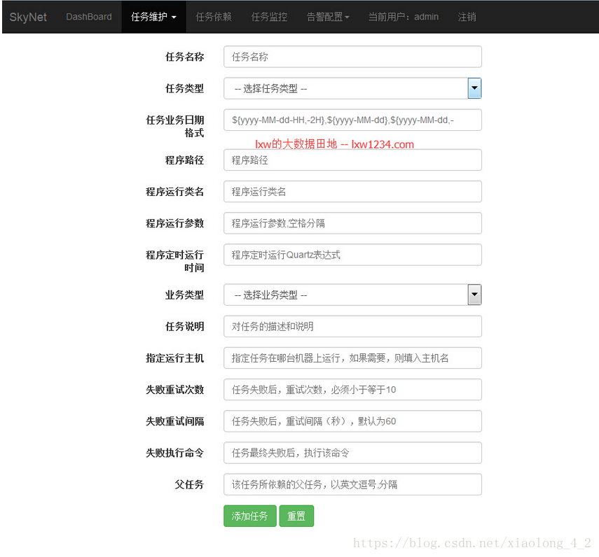This screenshot has height=557, width=599.
Task: Click 当前用户: admin in navbar
Action: click(x=403, y=17)
